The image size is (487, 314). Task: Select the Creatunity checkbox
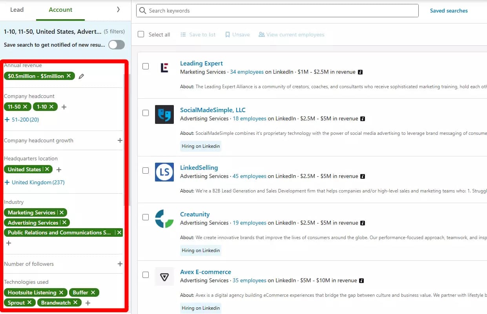click(x=146, y=217)
